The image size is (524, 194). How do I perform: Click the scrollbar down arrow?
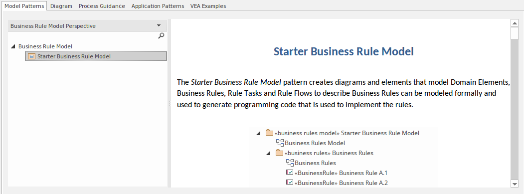(x=515, y=184)
